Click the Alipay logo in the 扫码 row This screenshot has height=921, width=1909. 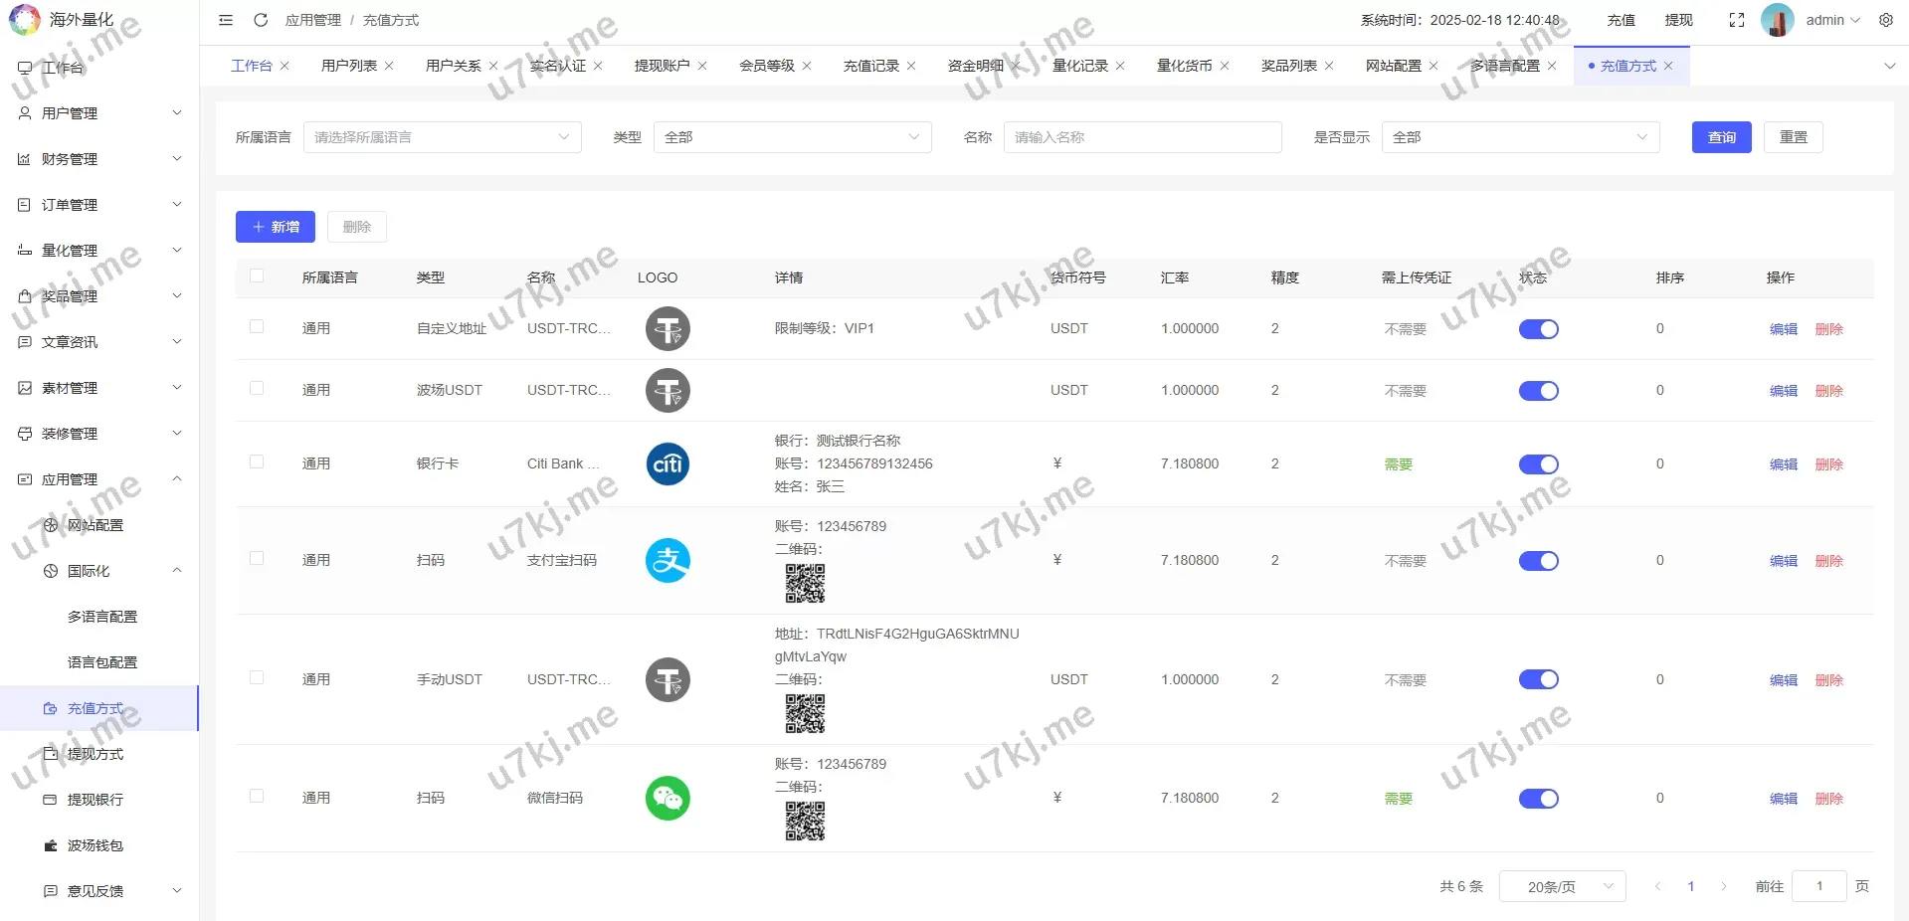click(667, 560)
